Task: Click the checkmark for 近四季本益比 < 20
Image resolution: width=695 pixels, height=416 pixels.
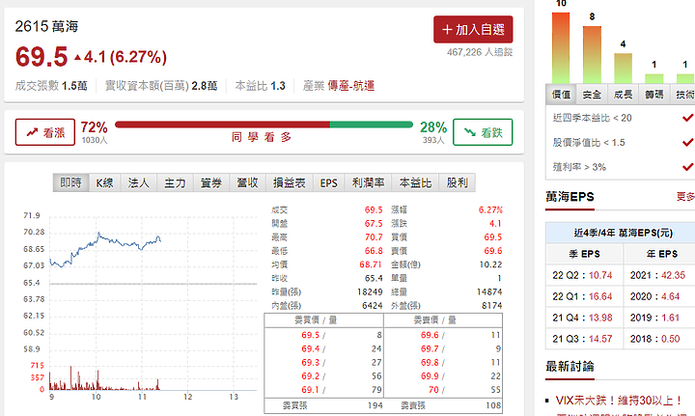Action: pos(688,118)
